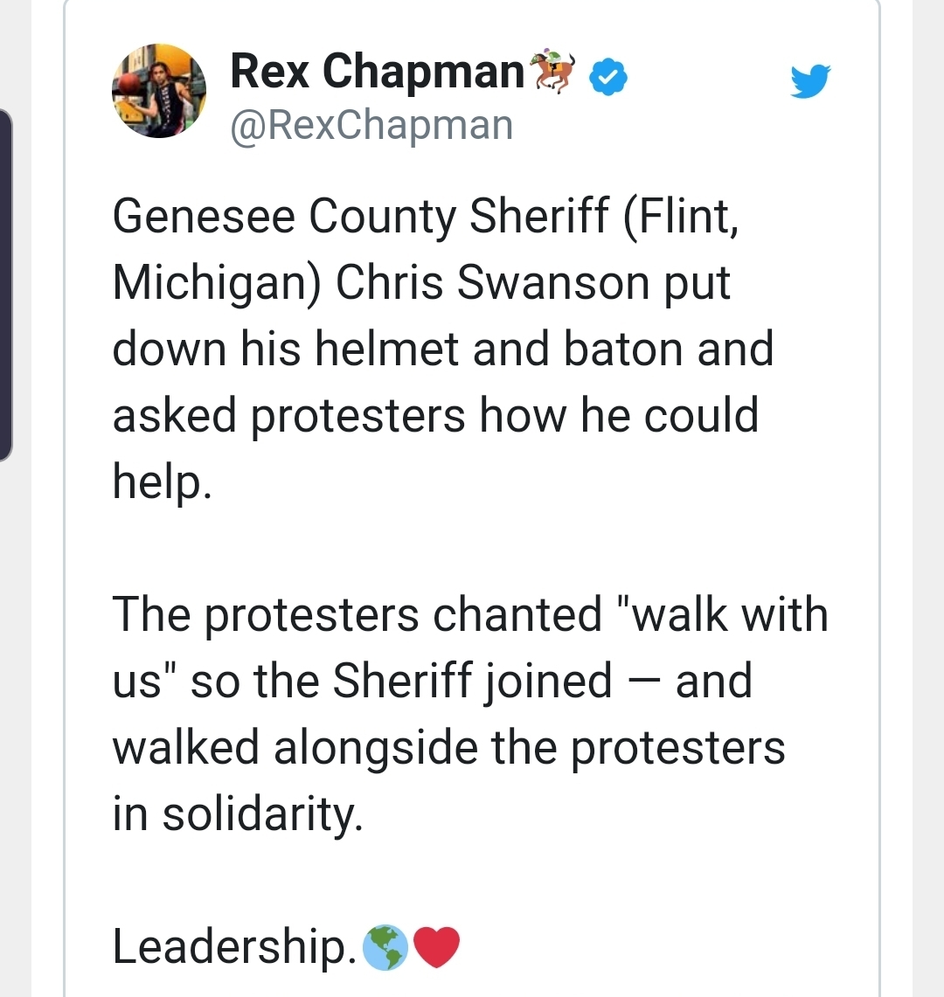The image size is (944, 997).
Task: Click the blue verified checkmark badge
Action: click(x=608, y=79)
